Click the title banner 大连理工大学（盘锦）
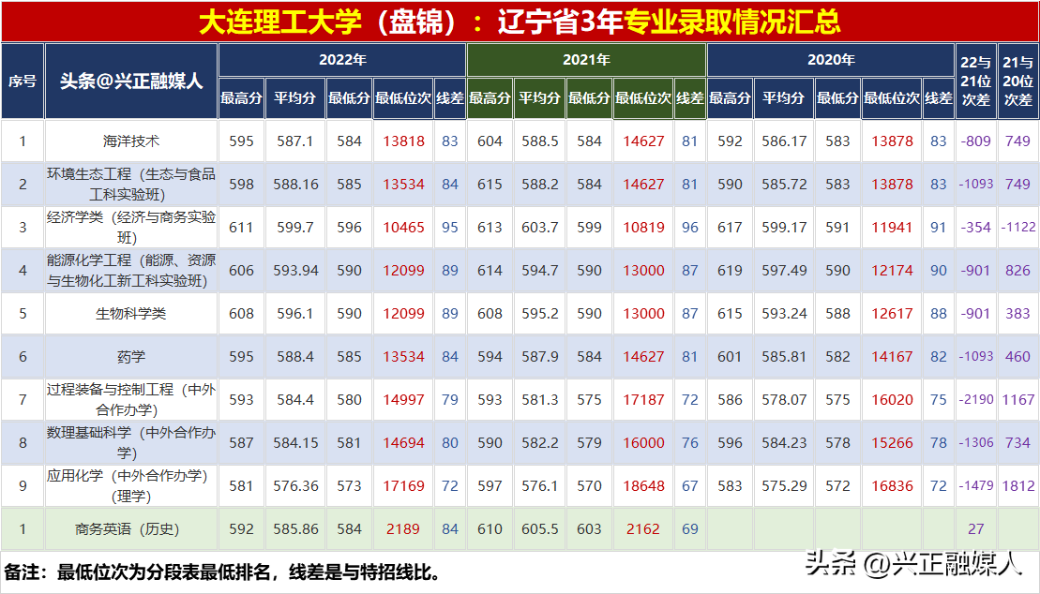 tap(520, 21)
